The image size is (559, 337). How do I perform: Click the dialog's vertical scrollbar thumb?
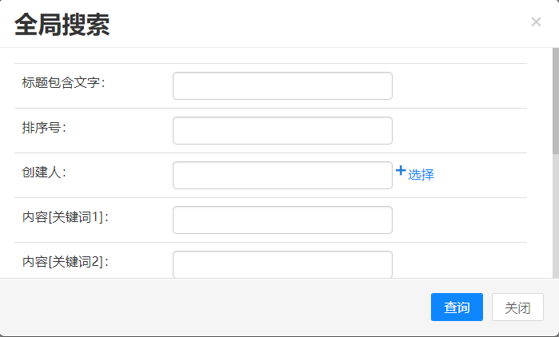pos(555,100)
